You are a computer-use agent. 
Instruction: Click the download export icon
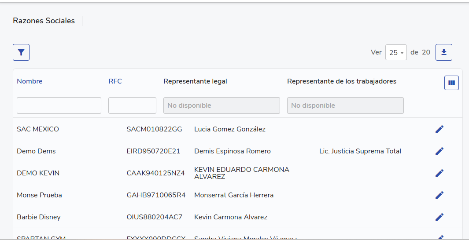tap(443, 52)
